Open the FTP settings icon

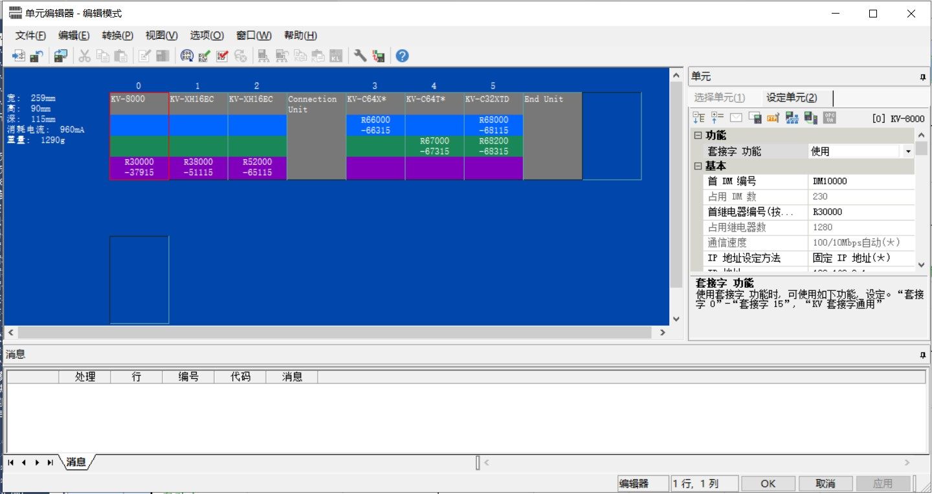point(773,118)
